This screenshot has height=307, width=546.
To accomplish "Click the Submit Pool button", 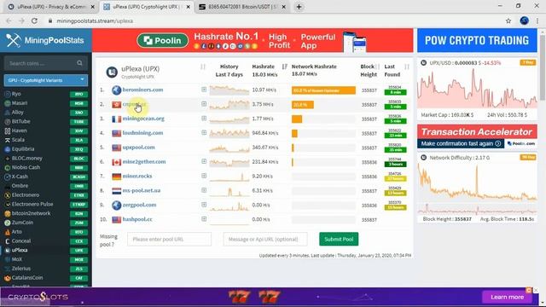I will pyautogui.click(x=339, y=239).
